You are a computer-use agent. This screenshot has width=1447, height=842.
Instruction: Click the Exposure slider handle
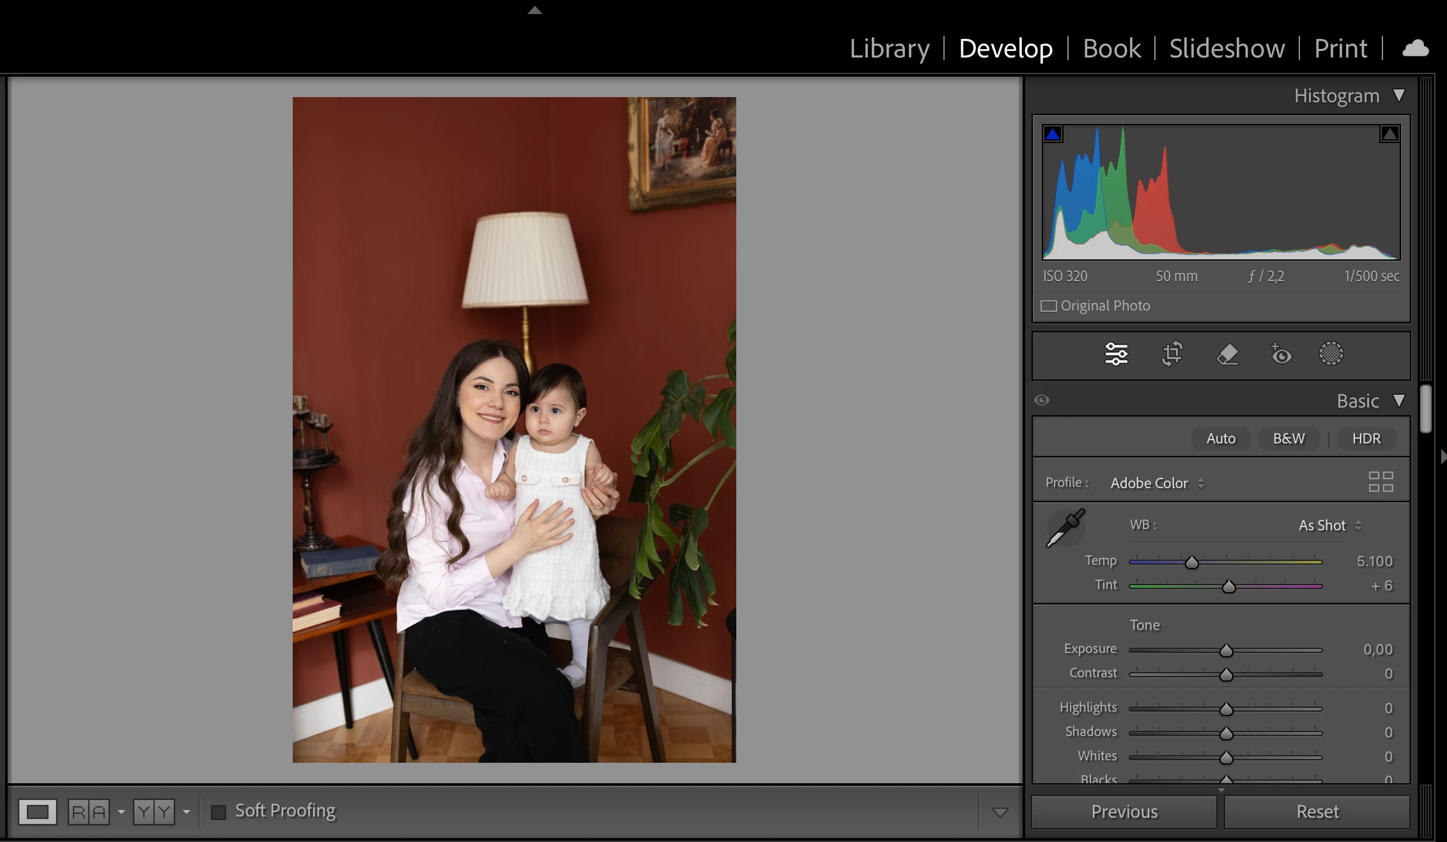[1226, 650]
